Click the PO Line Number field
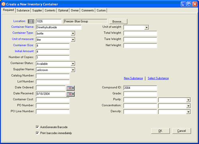199x144 pixels. pyautogui.click(x=53, y=112)
